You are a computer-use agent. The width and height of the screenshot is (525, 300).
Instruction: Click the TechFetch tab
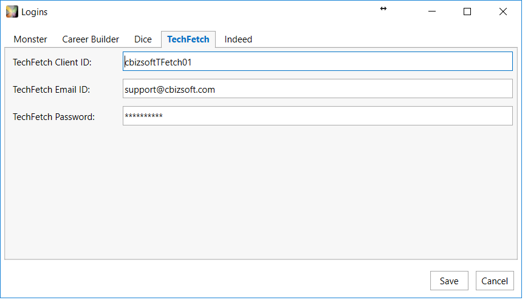point(188,39)
